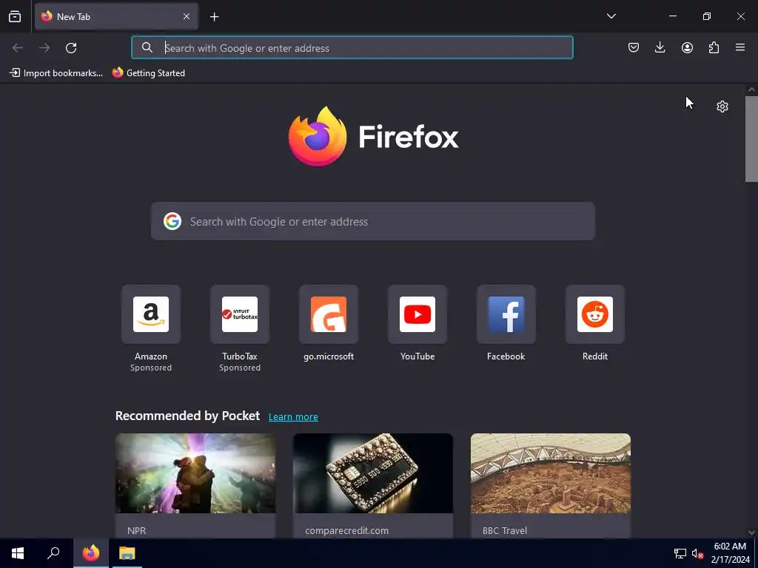The width and height of the screenshot is (758, 568).
Task: Open the Extensions panel
Action: [x=714, y=47]
